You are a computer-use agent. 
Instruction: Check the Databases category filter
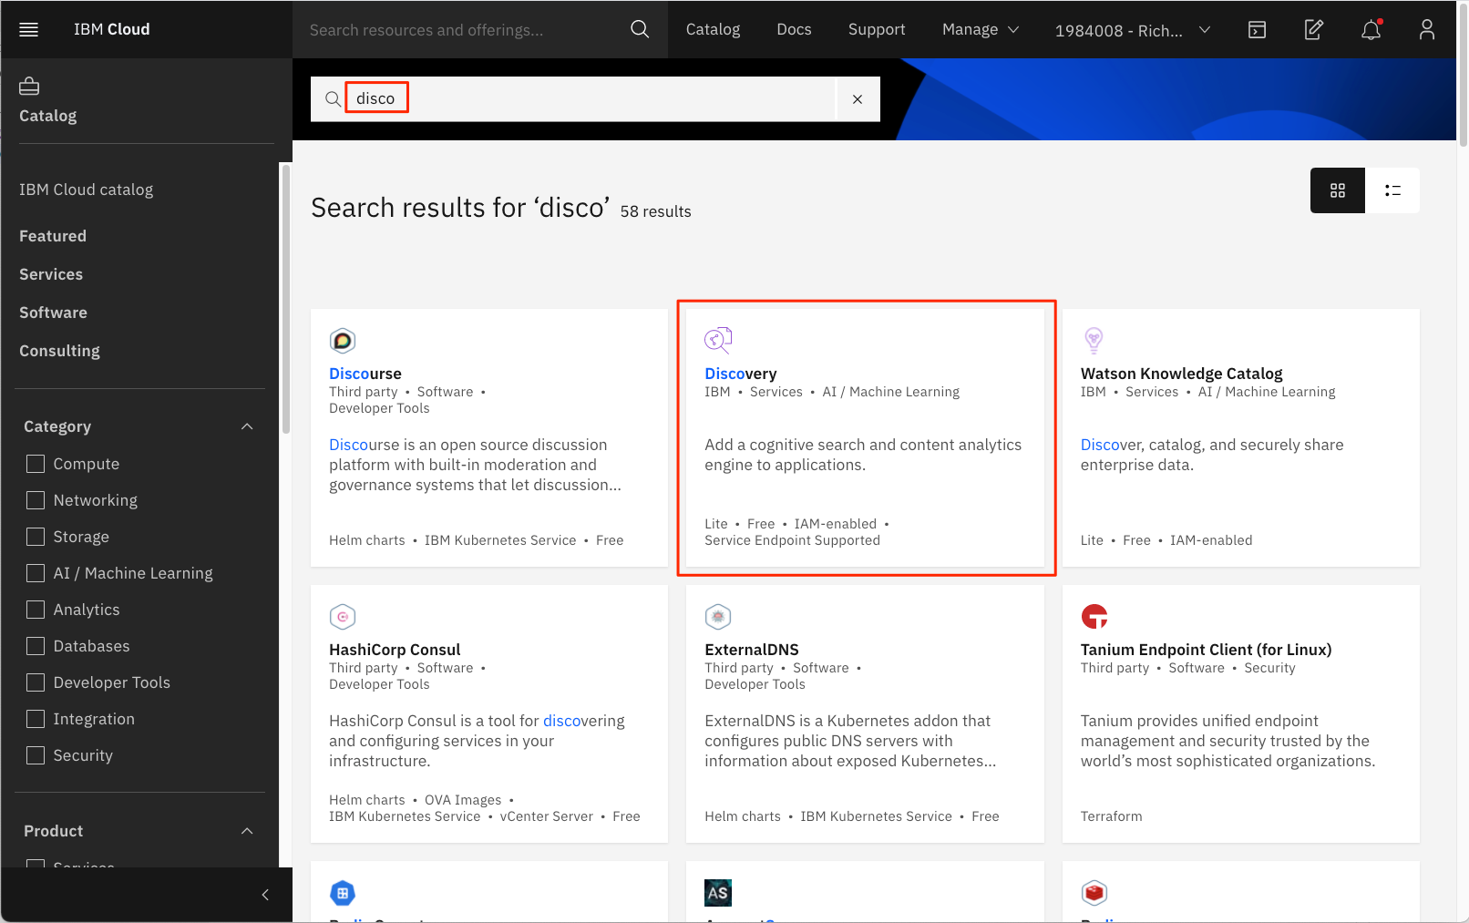pos(36,646)
